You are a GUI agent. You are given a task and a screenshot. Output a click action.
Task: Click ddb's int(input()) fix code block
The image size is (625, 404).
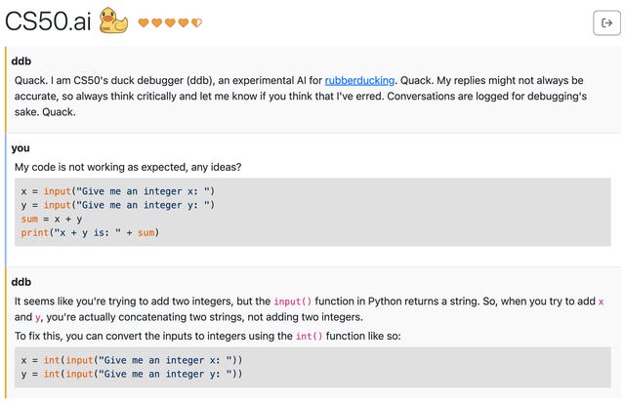(x=312, y=367)
